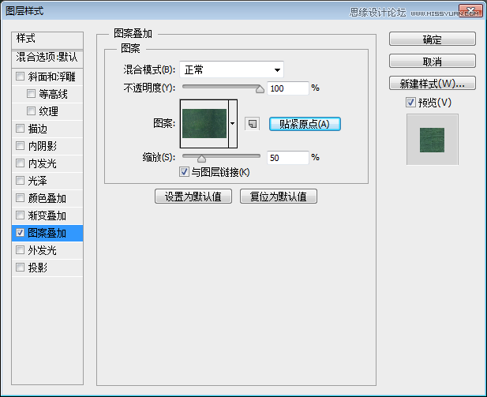This screenshot has width=487, height=397.
Task: Open the 混合模式 dropdown
Action: coord(231,69)
